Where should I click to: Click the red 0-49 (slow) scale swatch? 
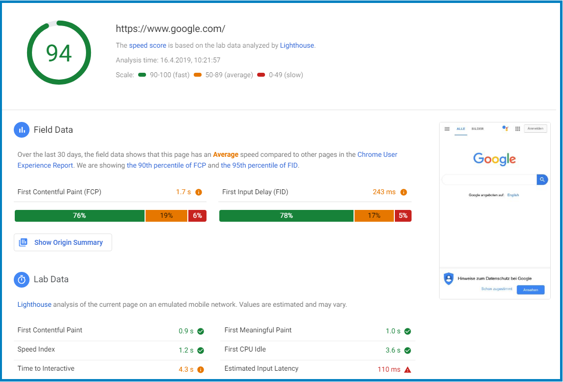click(261, 75)
